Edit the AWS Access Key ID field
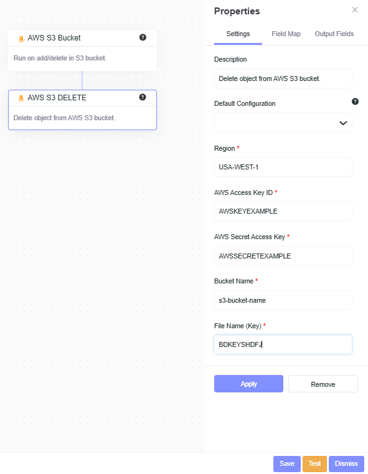This screenshot has width=368, height=474. pos(283,211)
